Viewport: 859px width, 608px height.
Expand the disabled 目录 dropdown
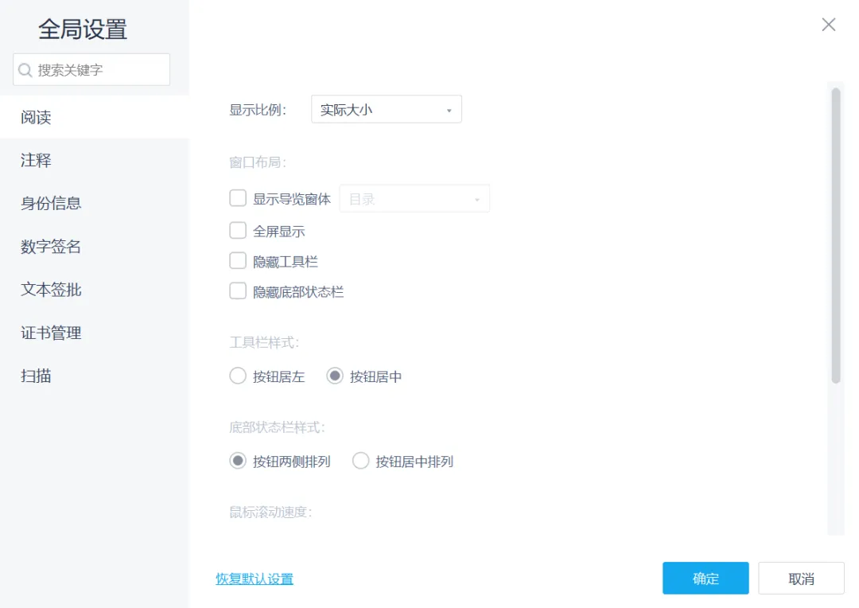(414, 198)
